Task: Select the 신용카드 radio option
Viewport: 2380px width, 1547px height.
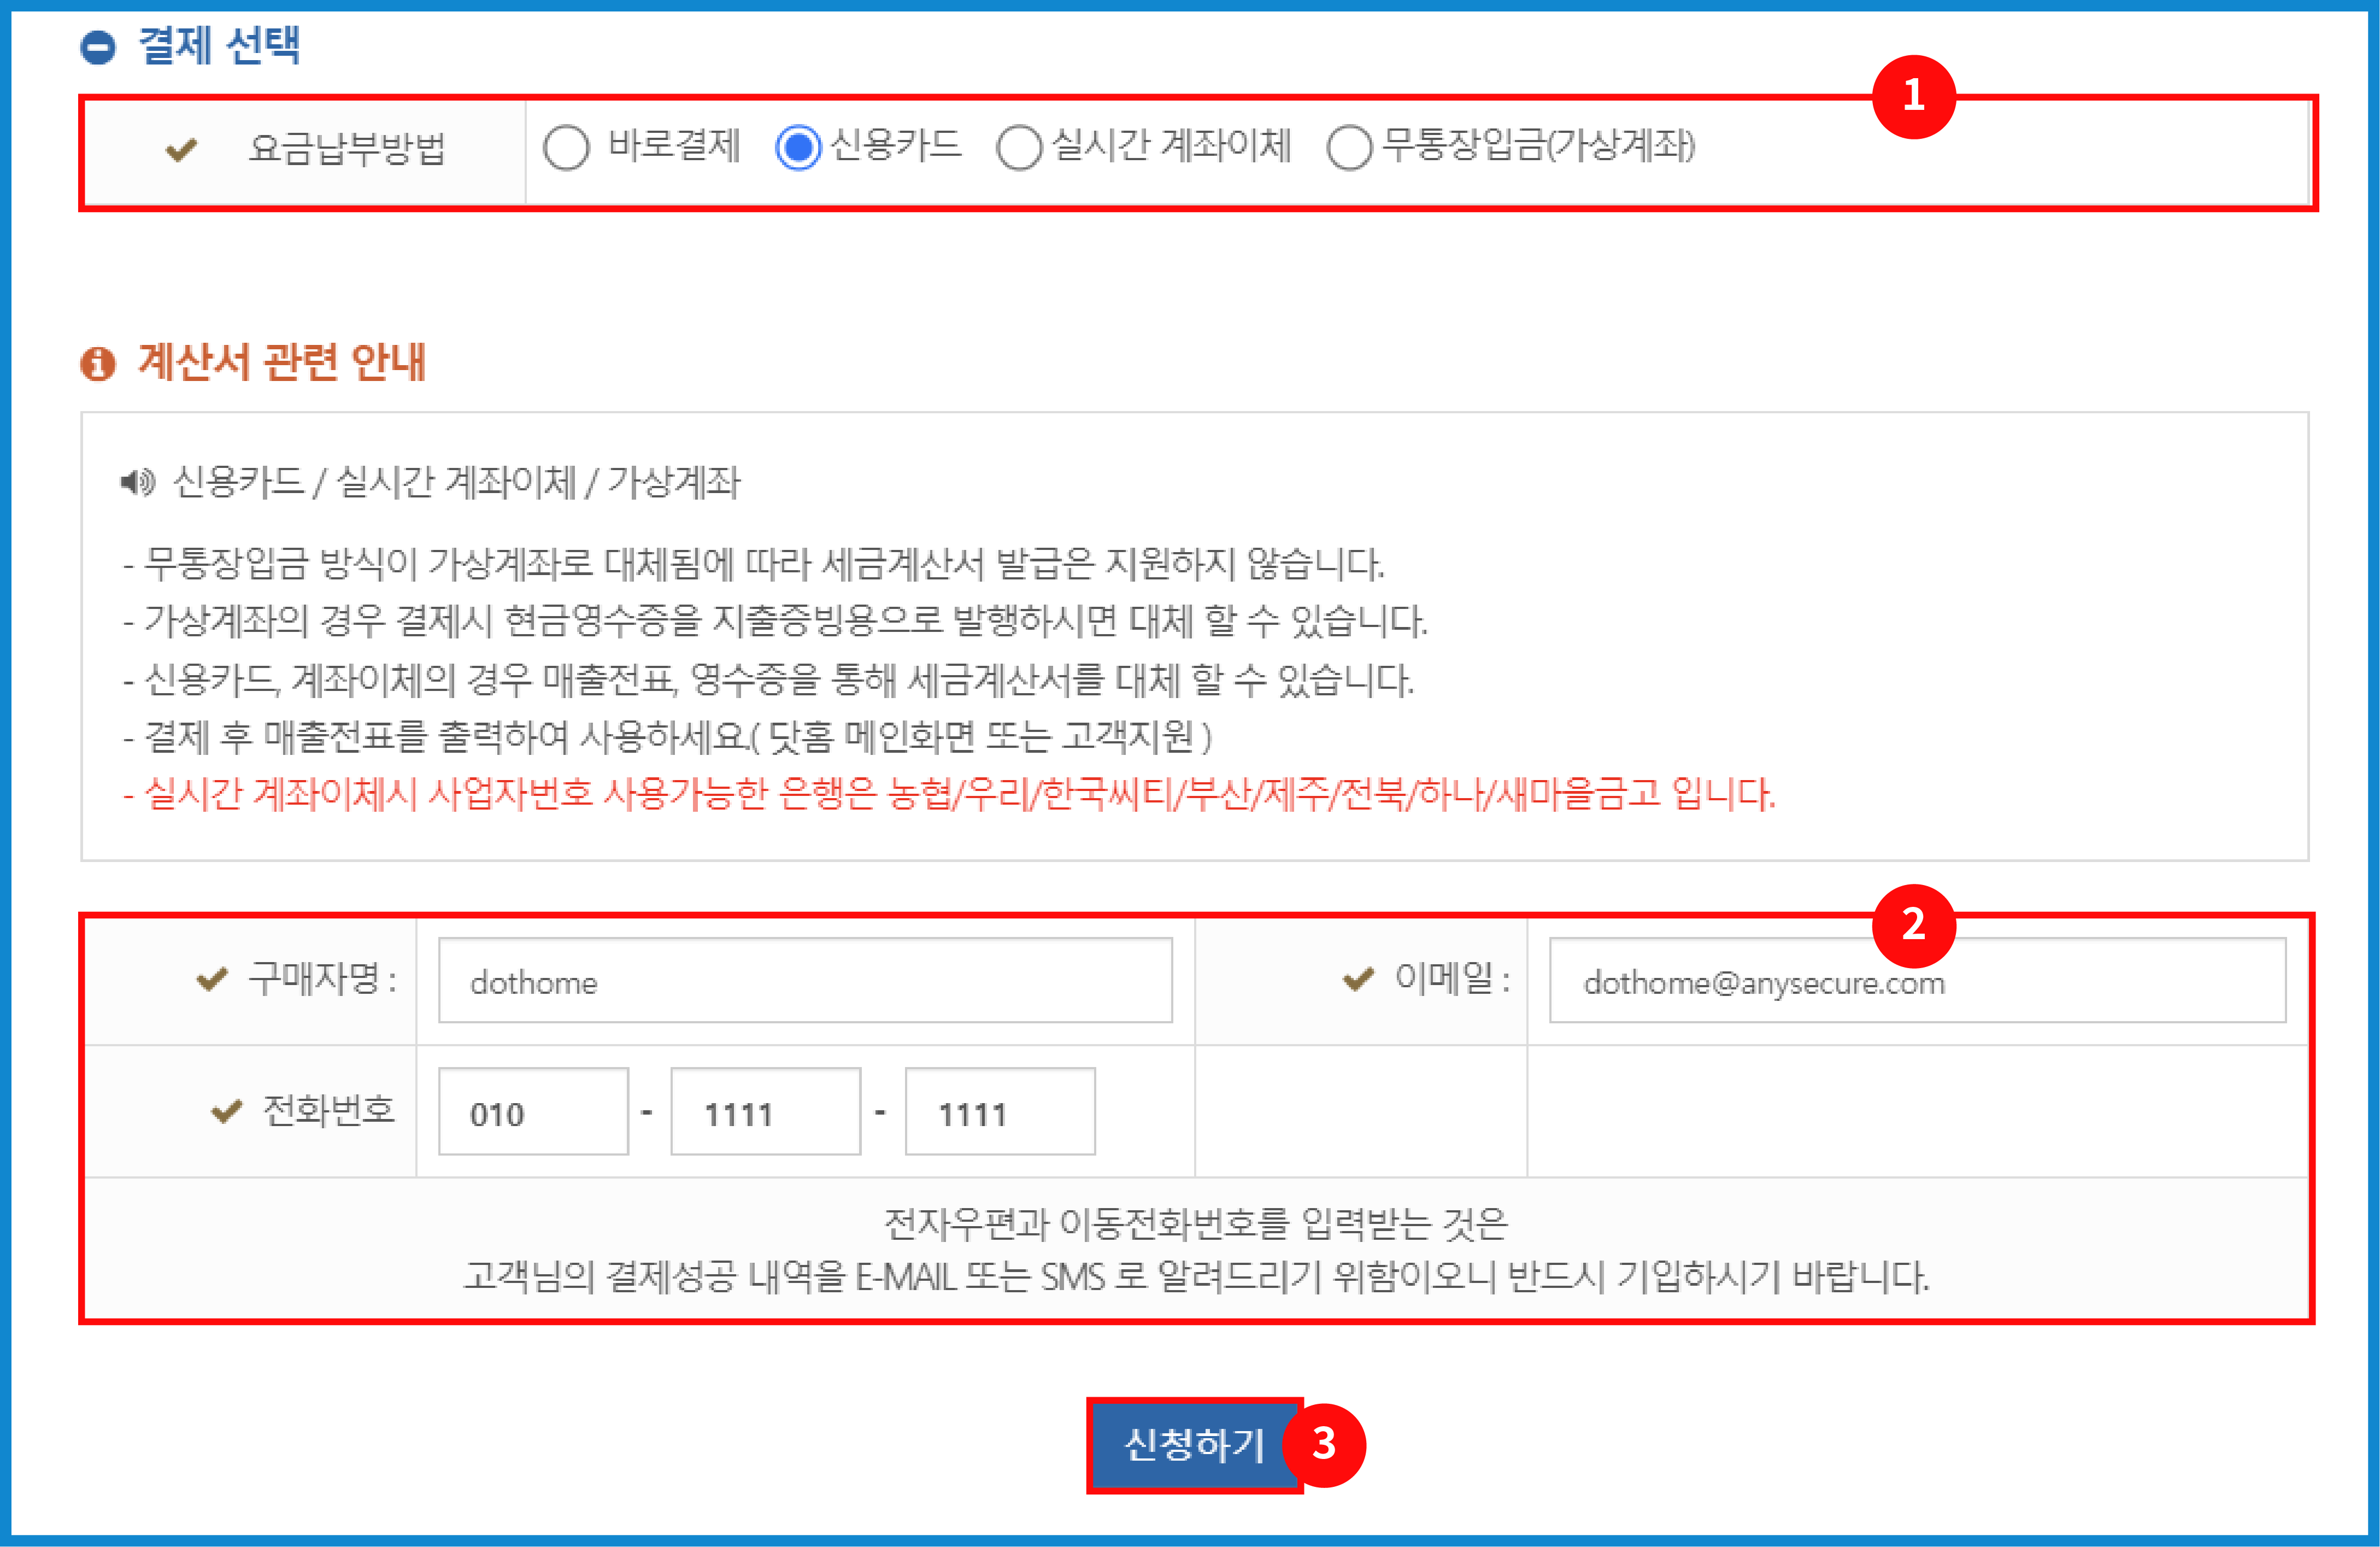Action: [798, 148]
